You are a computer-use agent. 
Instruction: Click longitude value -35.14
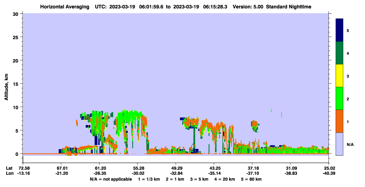coord(214,173)
